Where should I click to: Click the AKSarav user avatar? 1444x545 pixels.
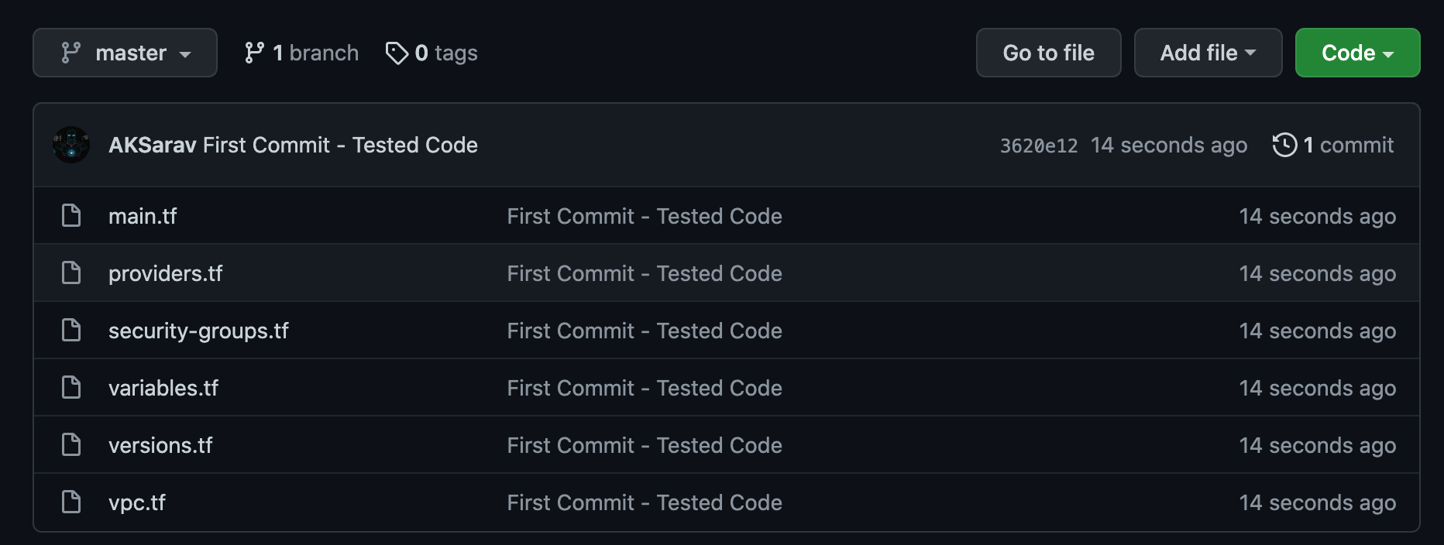(x=71, y=145)
